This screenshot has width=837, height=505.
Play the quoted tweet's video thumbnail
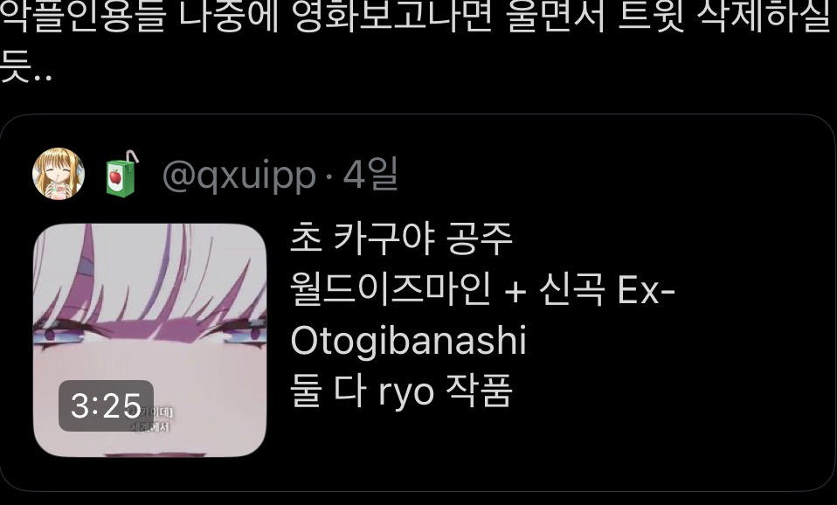(150, 340)
